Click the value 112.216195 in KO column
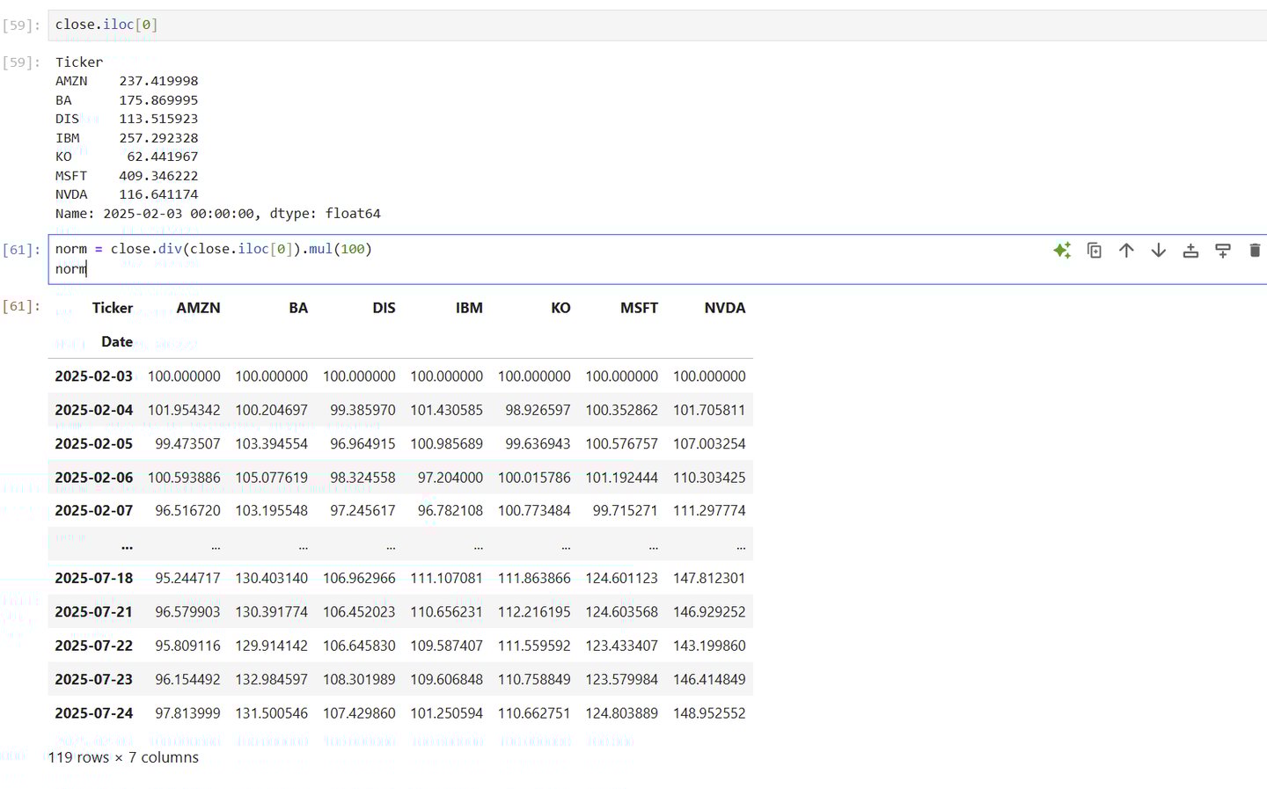The width and height of the screenshot is (1267, 789). (534, 611)
